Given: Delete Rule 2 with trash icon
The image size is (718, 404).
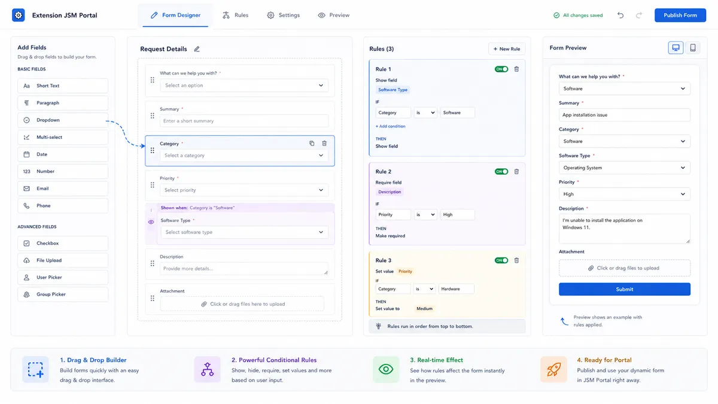Looking at the screenshot, I should pos(517,171).
